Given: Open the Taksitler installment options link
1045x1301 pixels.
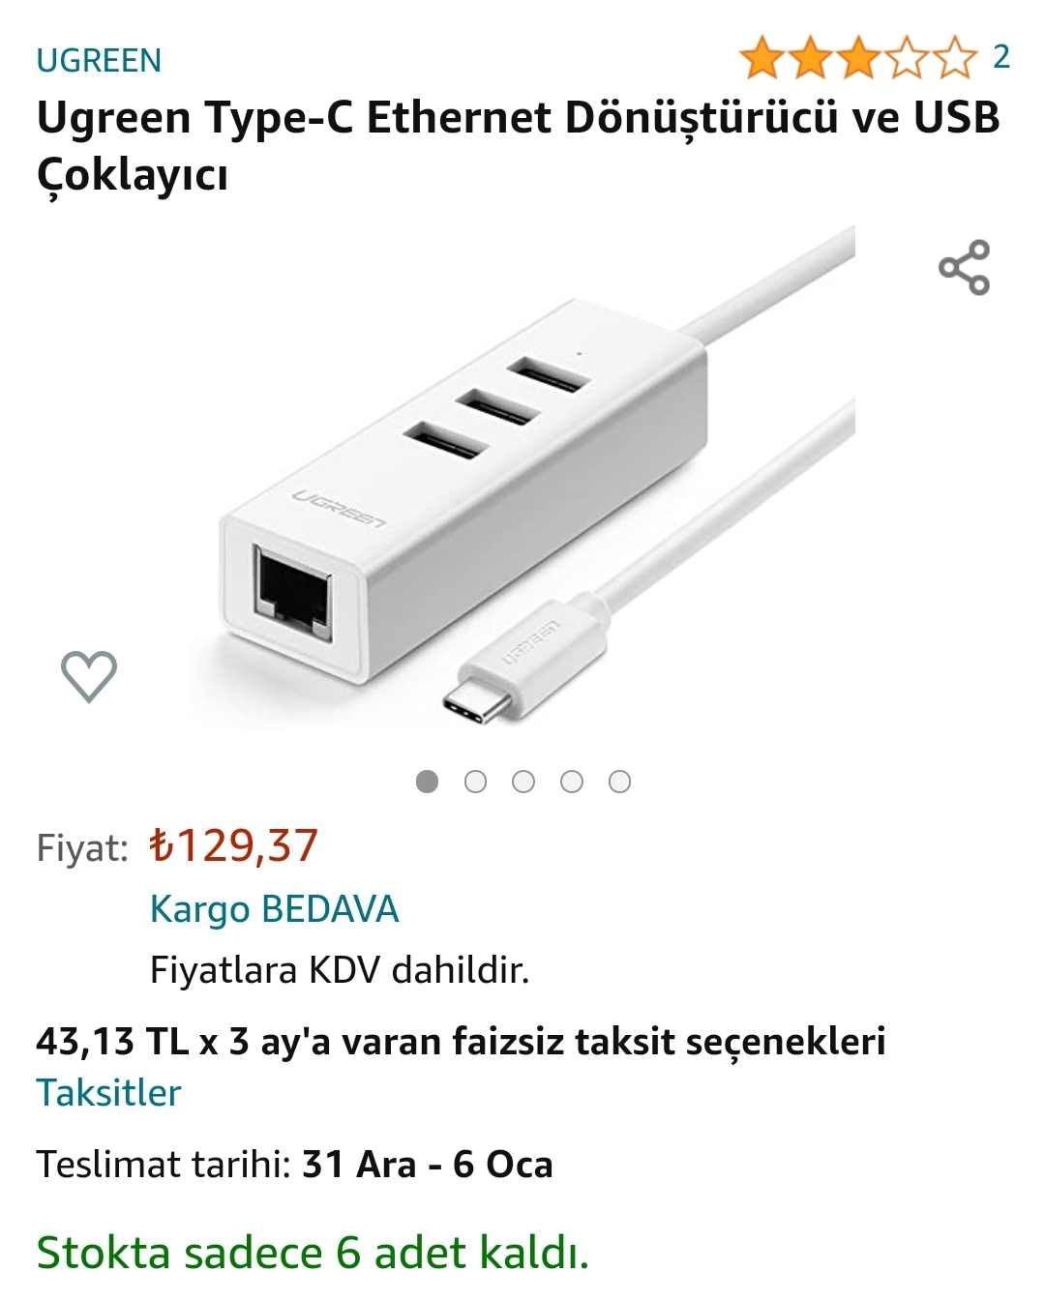Looking at the screenshot, I should point(108,1093).
